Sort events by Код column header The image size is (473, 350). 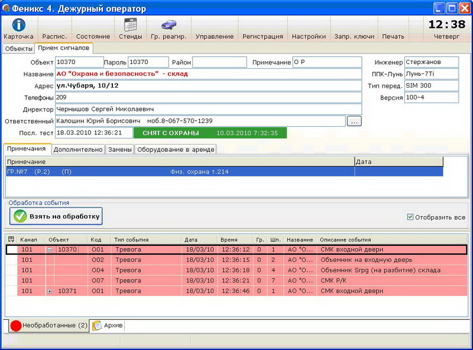[x=99, y=239]
